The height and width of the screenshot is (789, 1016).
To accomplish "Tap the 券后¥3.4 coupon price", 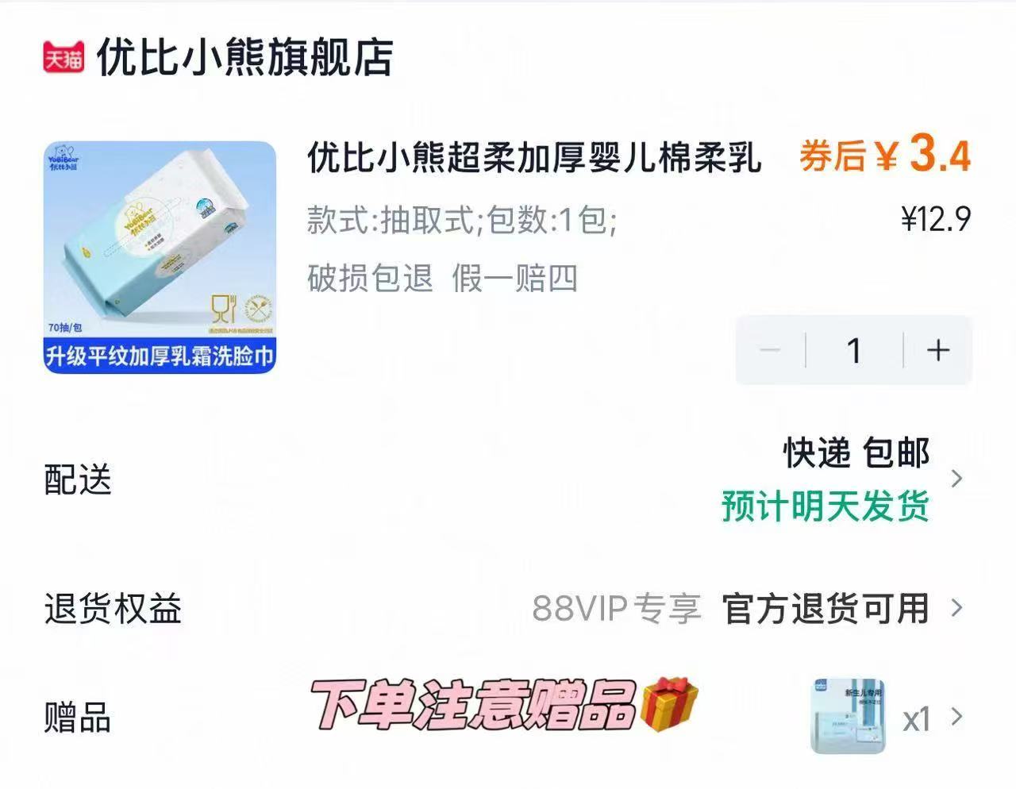I will coord(884,154).
